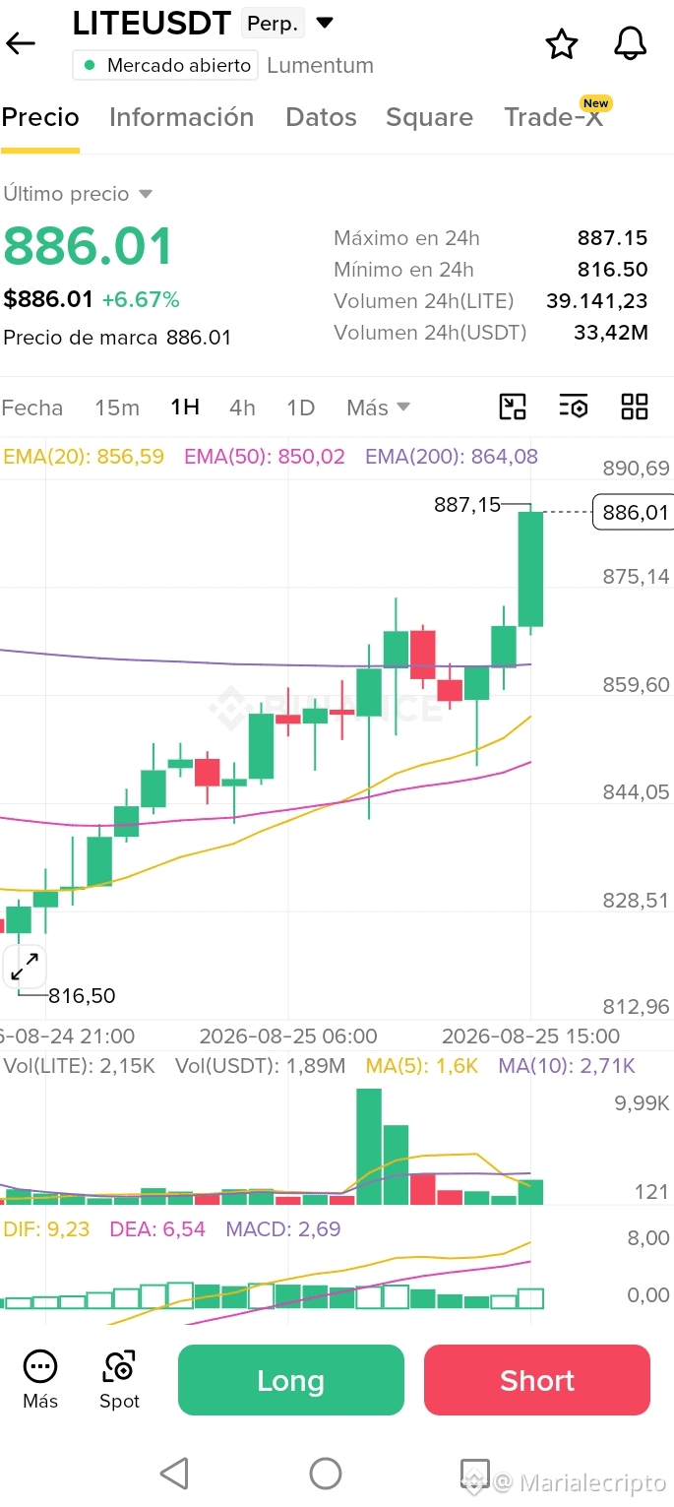The width and height of the screenshot is (674, 1507).
Task: Open the Square tab
Action: pos(429,118)
